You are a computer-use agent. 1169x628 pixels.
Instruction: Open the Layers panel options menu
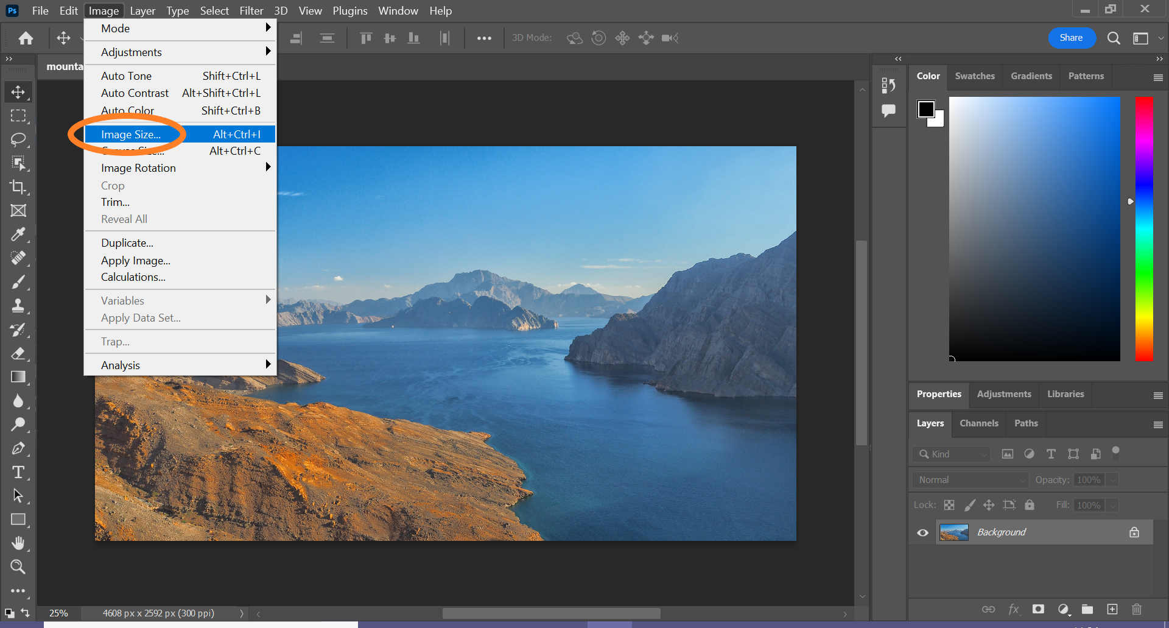click(1158, 425)
